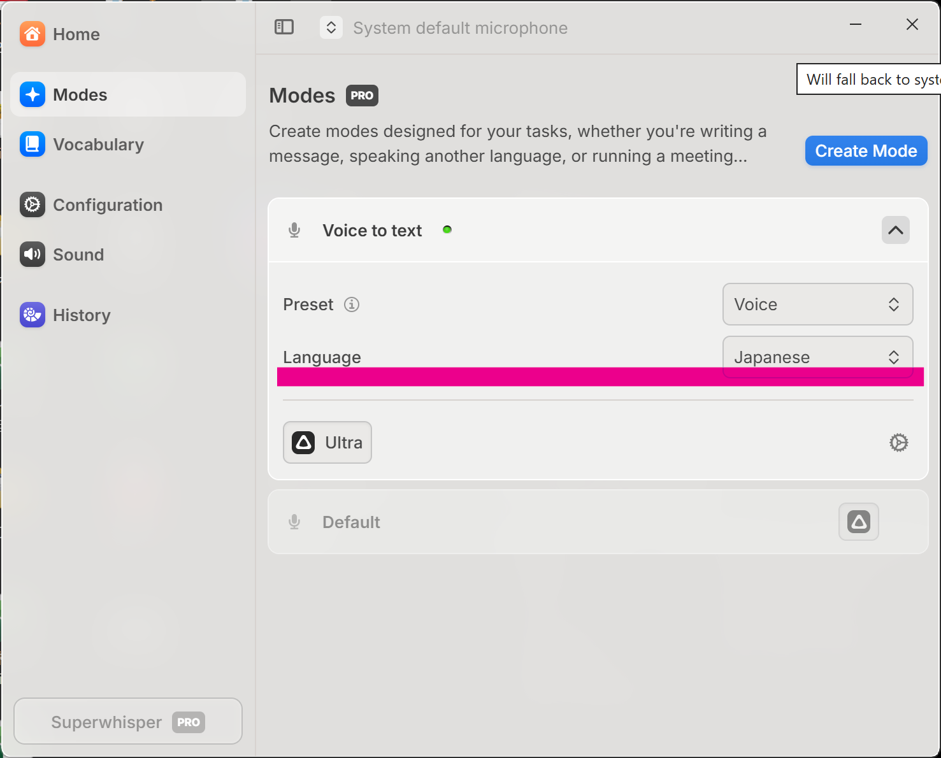Click the Preset info icon

coord(352,304)
